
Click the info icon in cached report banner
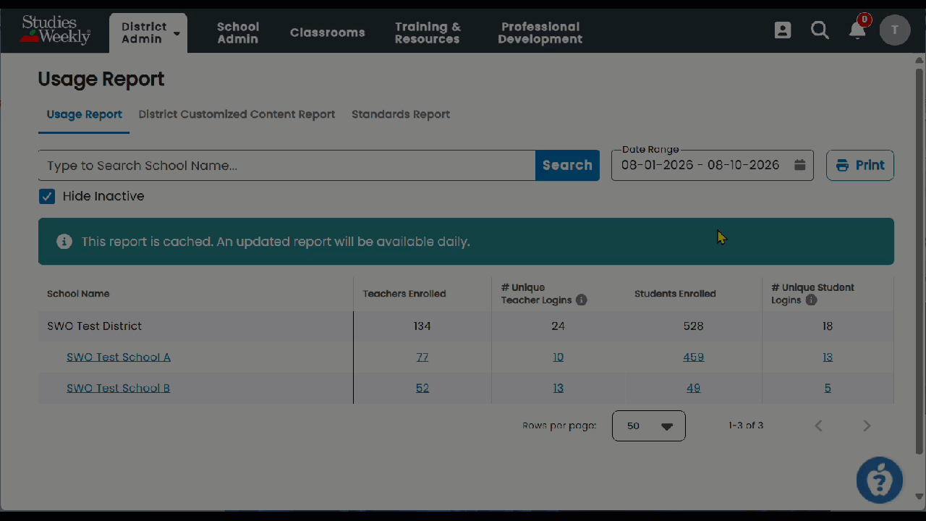(64, 242)
